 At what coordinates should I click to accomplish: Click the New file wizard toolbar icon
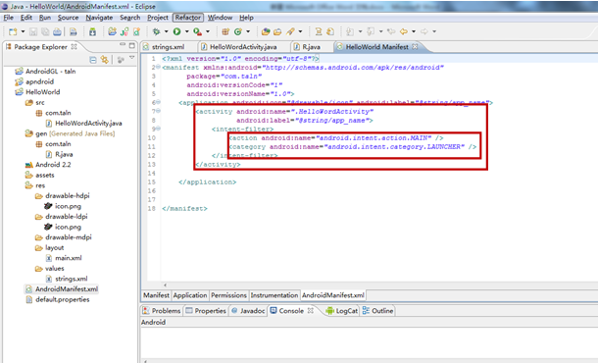[13, 31]
